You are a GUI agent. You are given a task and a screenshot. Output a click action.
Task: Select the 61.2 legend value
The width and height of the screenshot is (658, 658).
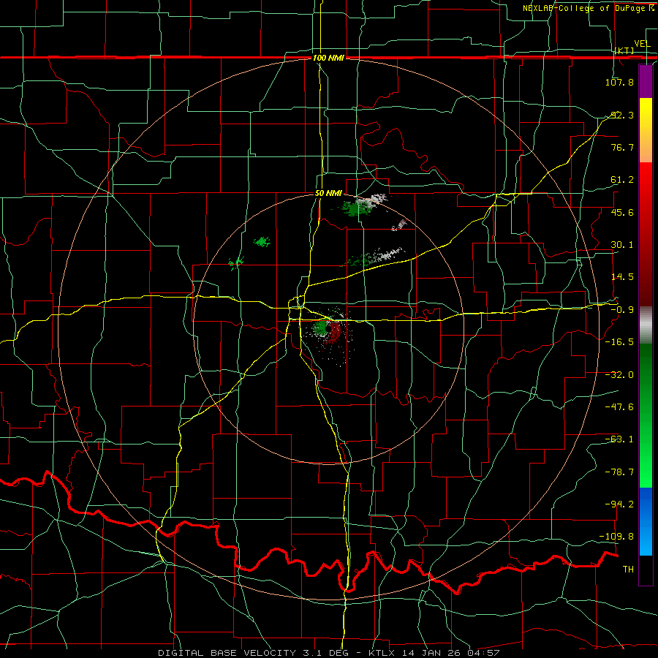[622, 180]
